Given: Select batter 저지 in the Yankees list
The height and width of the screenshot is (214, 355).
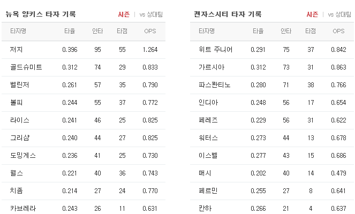Looking at the screenshot, I should (84, 50).
